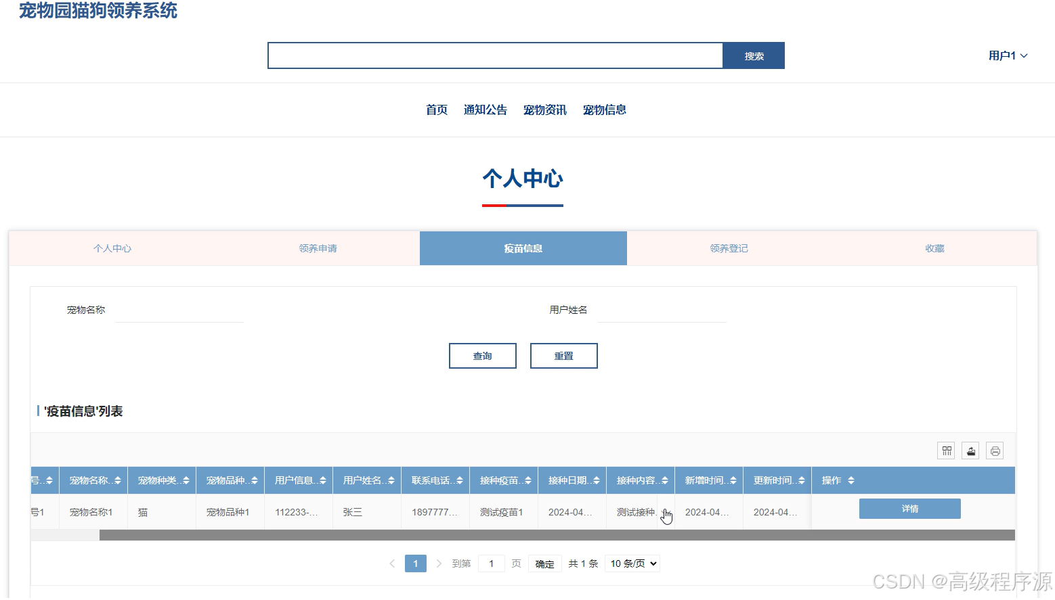Sort by 宠物品种 column arrows
Screen dimensions: 1055x600
(255, 480)
